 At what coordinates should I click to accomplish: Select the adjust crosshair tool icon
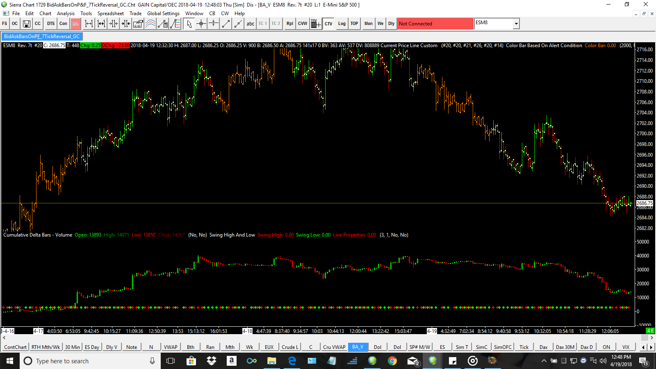point(214,24)
